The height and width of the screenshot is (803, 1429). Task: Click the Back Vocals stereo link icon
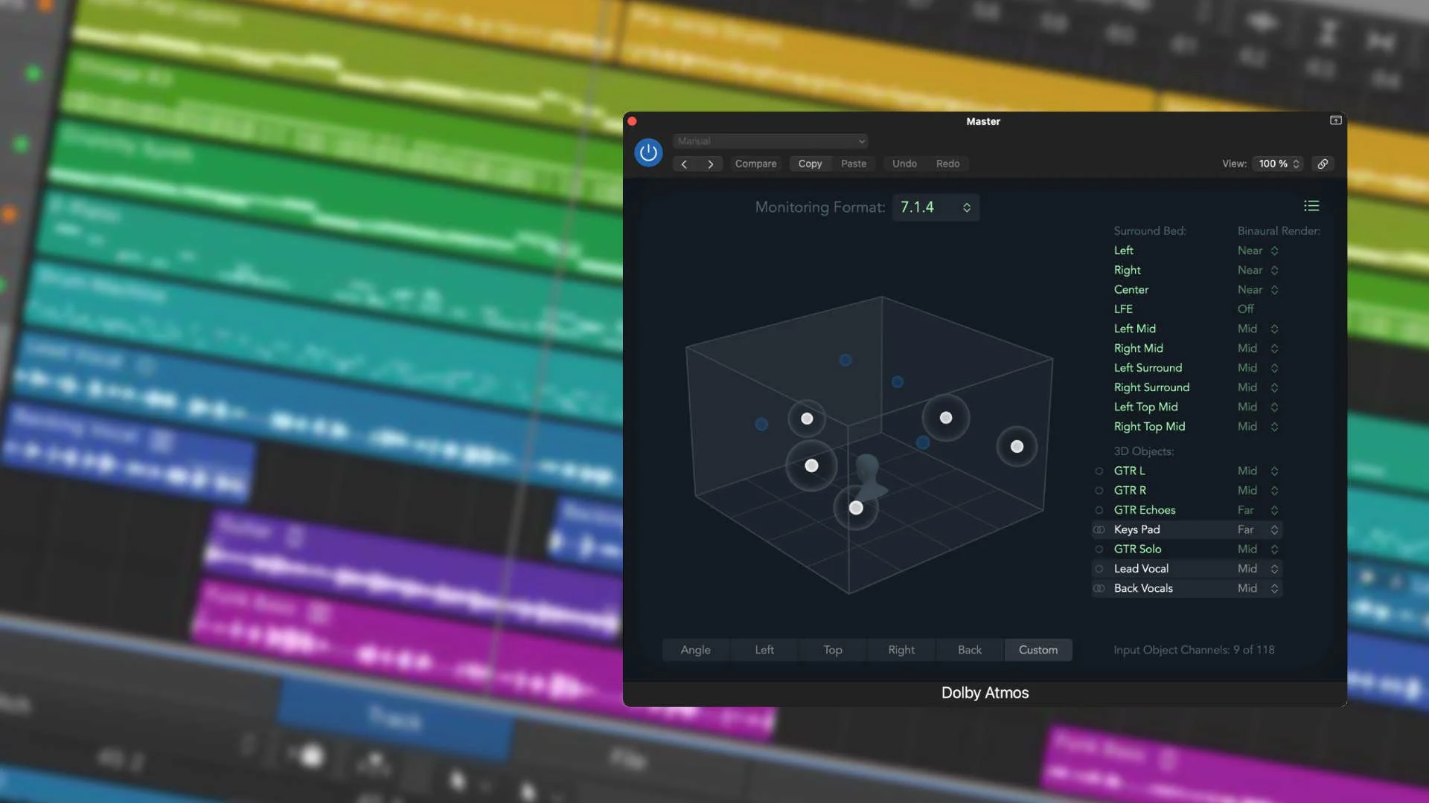[x=1099, y=588]
